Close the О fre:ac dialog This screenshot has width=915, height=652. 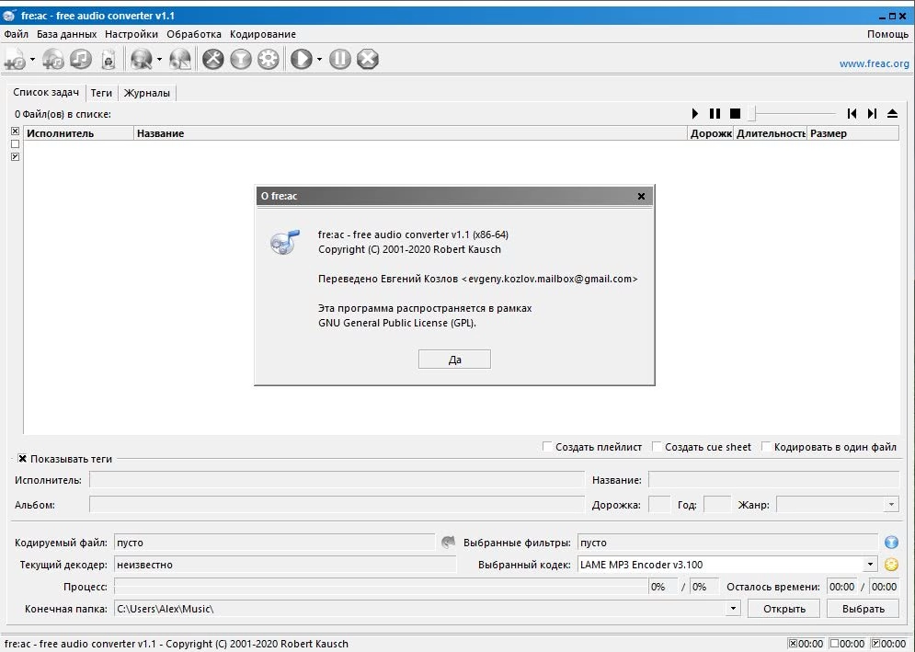(x=641, y=196)
